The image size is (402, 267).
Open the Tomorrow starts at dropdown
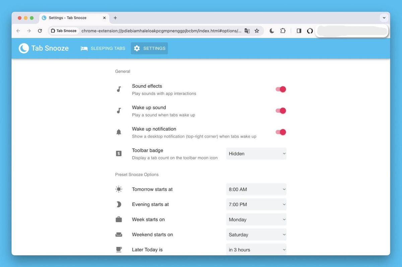(x=256, y=189)
